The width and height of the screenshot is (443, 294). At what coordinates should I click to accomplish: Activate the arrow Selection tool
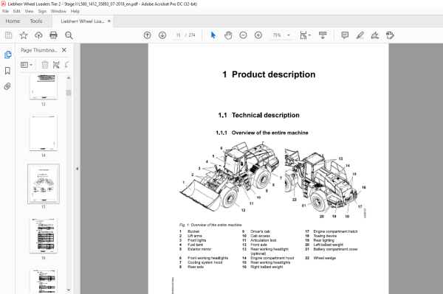click(213, 35)
